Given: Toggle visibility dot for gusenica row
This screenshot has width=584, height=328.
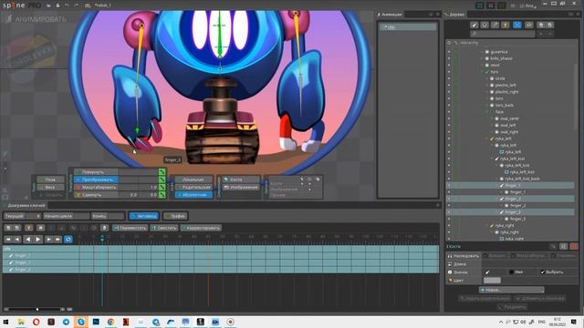Looking at the screenshot, I should 449,52.
